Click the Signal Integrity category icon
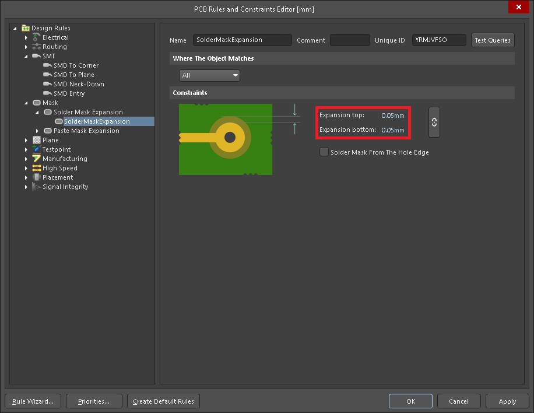 [x=36, y=187]
